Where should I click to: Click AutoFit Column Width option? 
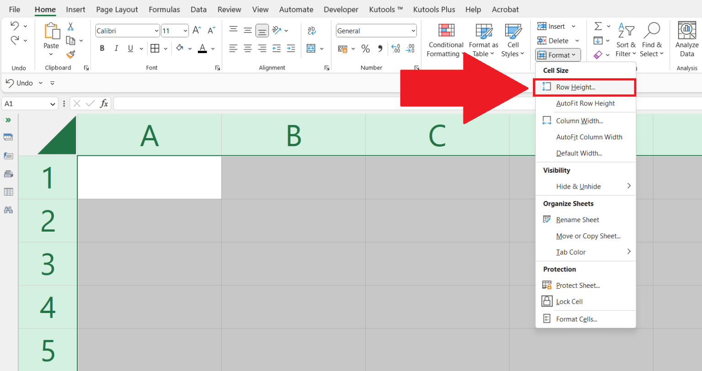pos(589,137)
